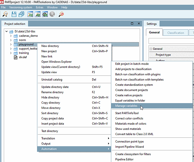This screenshot has height=162, width=194.
Task: Collapse the D:\data\23d-libs root node
Action: [x=6, y=32]
